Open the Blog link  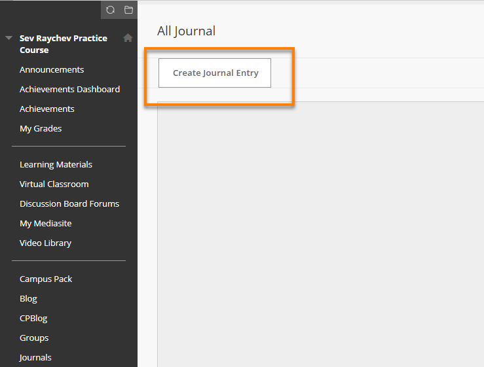28,299
